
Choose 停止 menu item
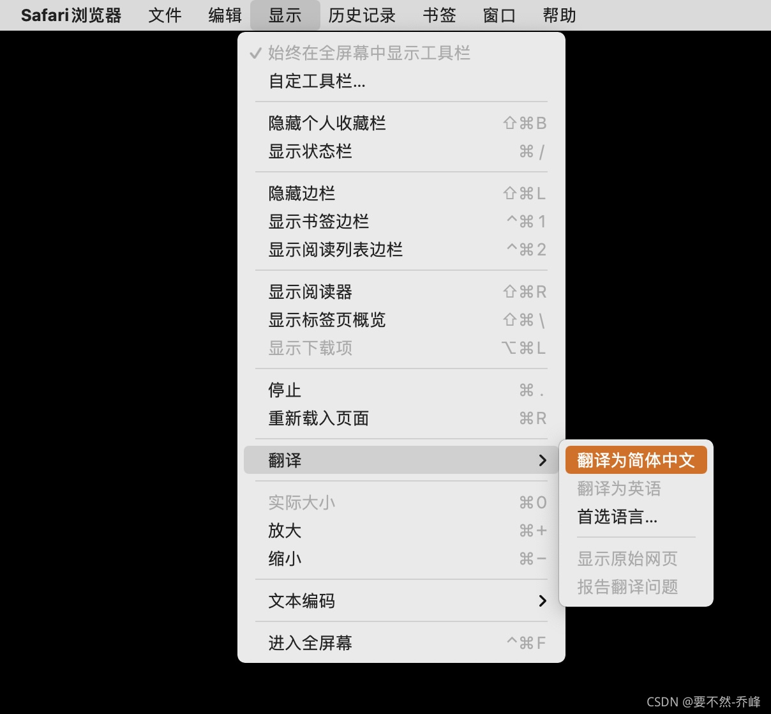[x=401, y=390]
